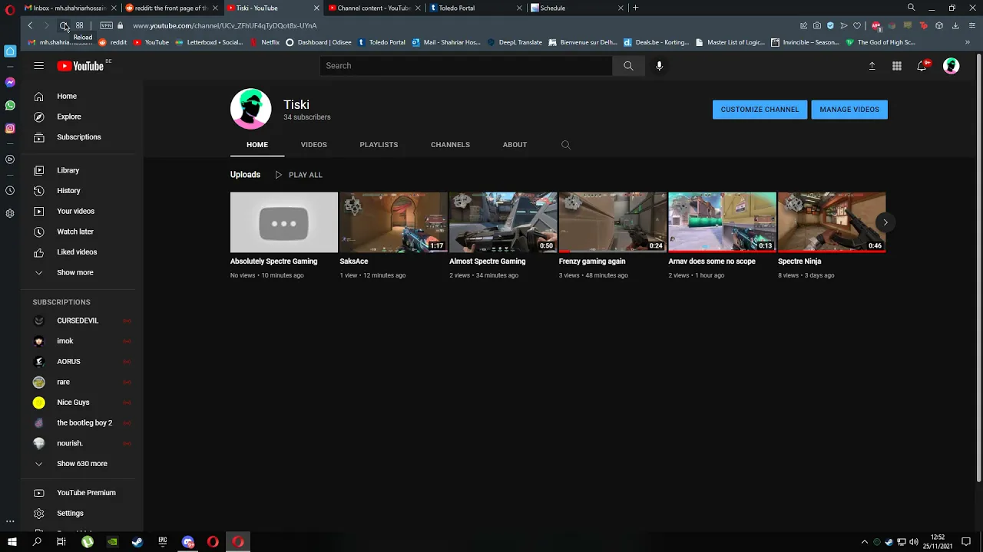Open History in sidebar
The width and height of the screenshot is (983, 552).
pyautogui.click(x=82, y=191)
